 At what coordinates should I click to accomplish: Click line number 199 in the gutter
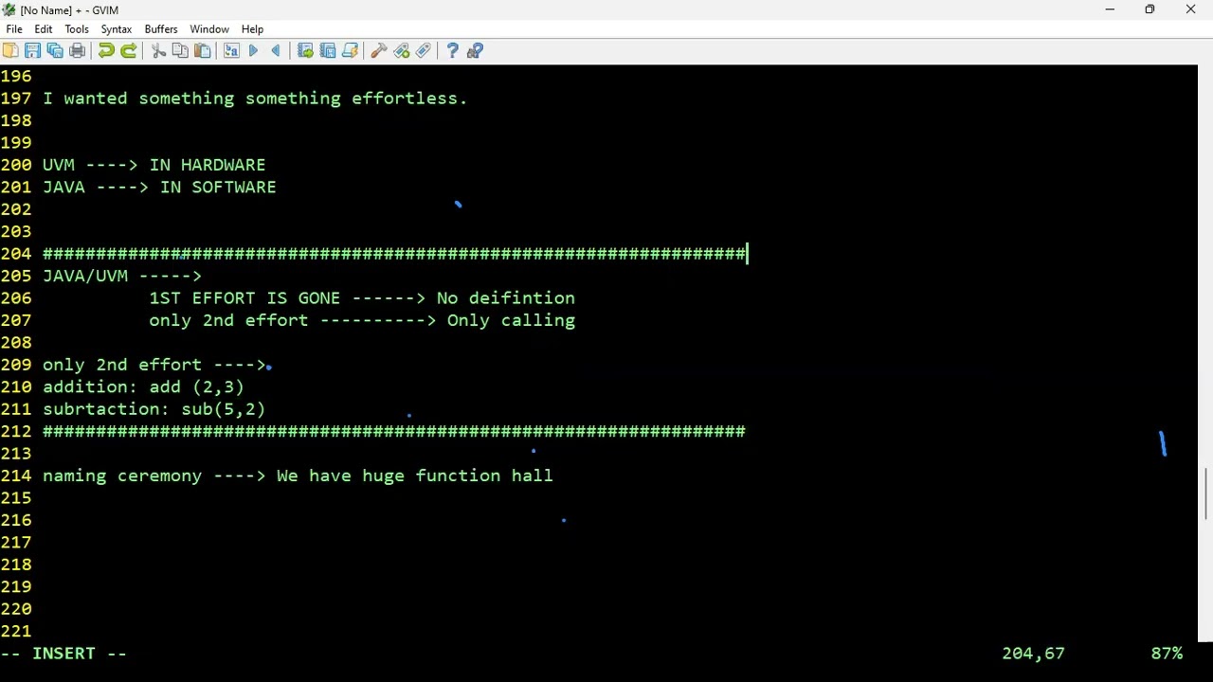[x=16, y=143]
